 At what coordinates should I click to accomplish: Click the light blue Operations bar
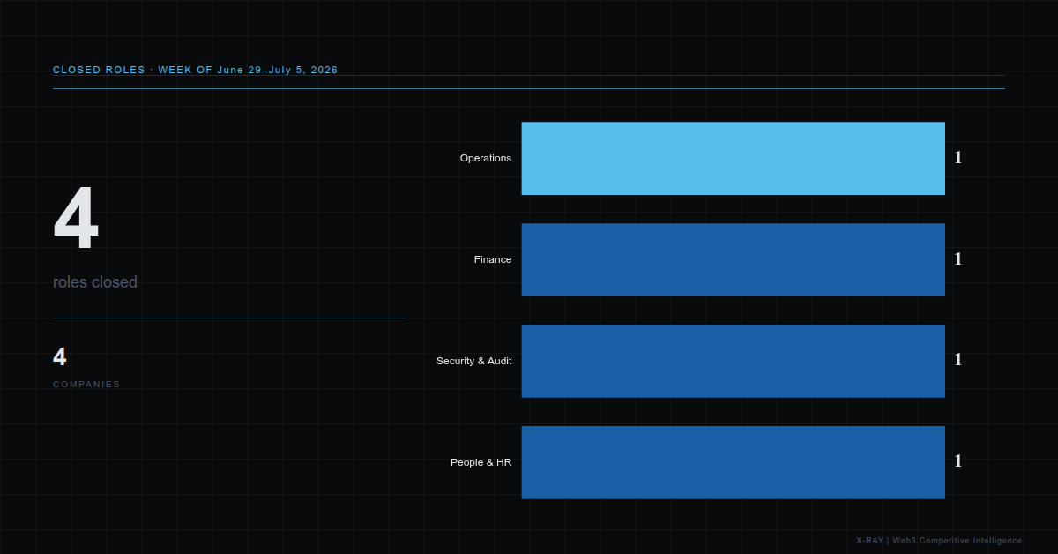(733, 158)
